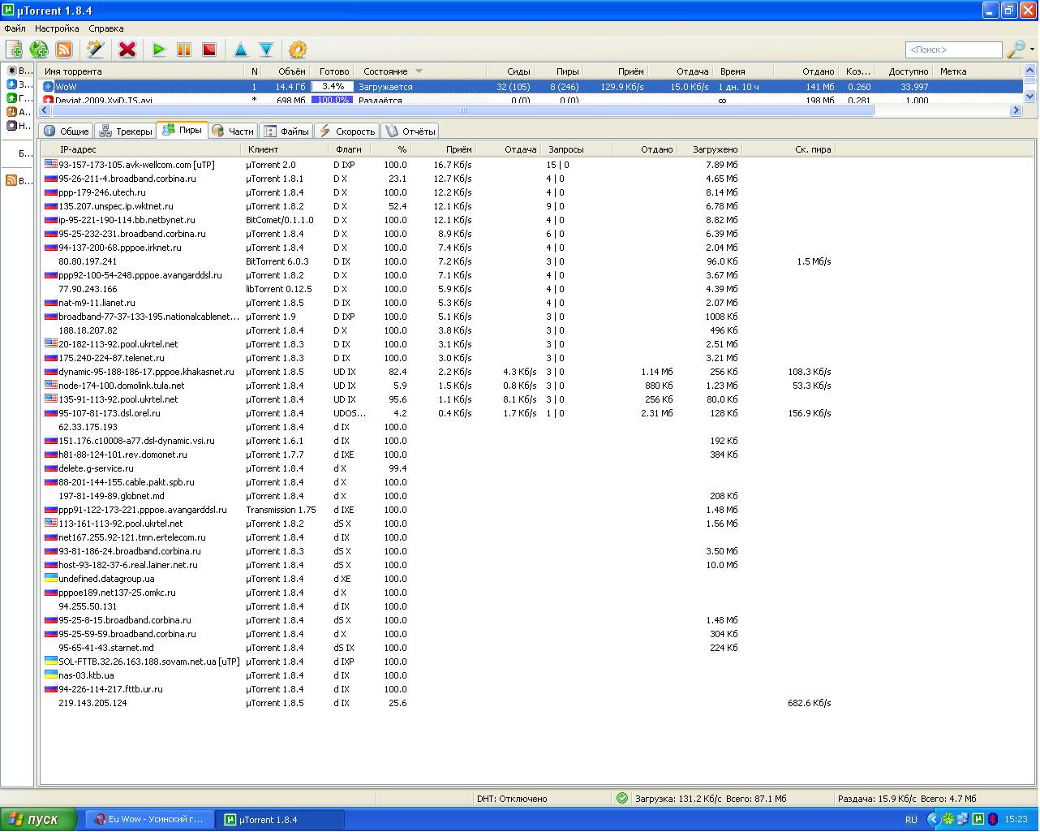Click the Create New Torrent wand icon
Viewport: 1040px width, 832px height.
coord(96,50)
